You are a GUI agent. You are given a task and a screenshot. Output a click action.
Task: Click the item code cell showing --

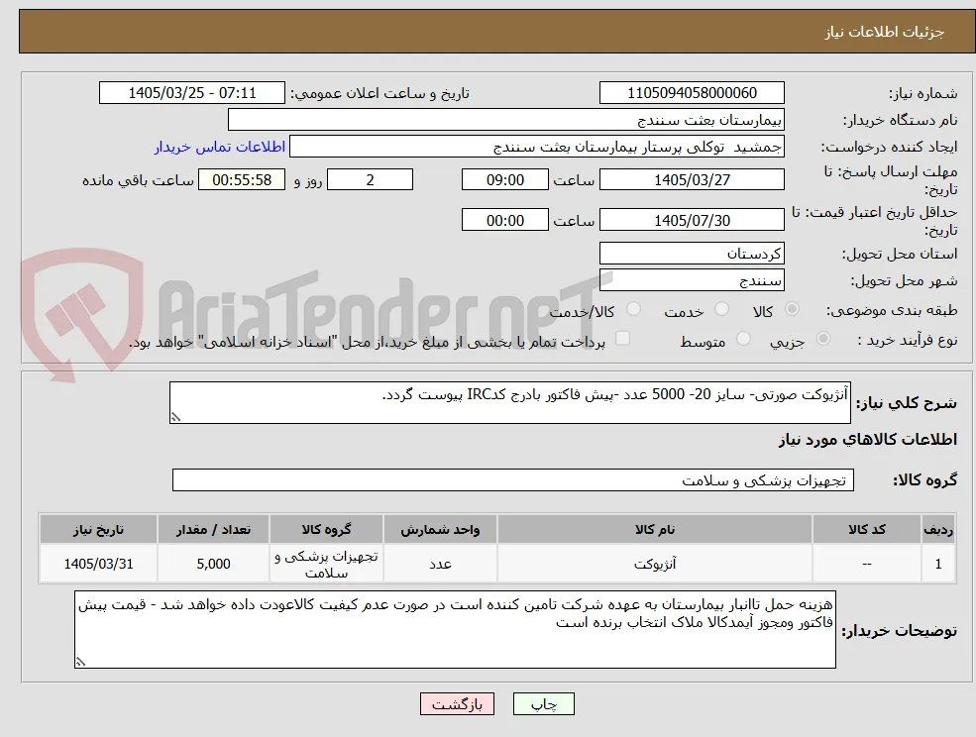(x=867, y=564)
